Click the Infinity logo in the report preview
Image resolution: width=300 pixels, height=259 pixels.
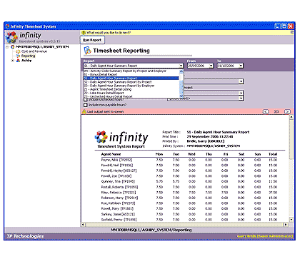click(121, 138)
